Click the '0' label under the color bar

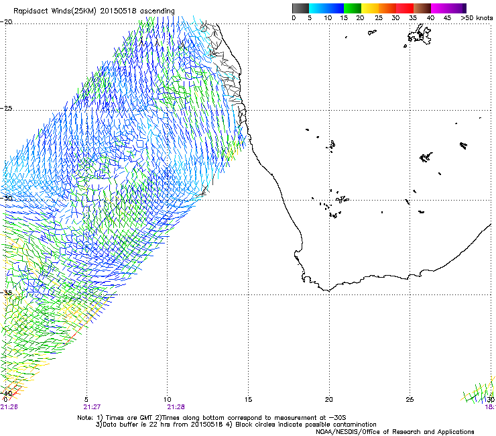click(294, 18)
